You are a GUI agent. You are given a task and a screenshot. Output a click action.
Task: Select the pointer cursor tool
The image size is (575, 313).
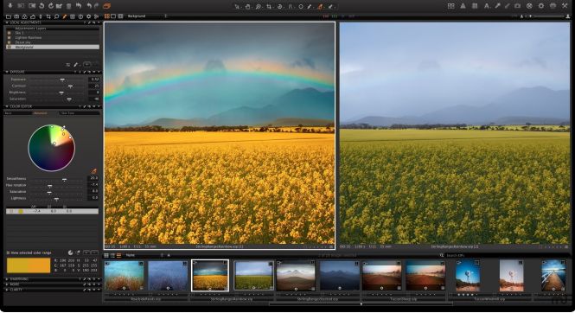click(x=237, y=6)
